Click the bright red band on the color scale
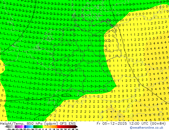Viewport: 169px width, 130px height. click(x=58, y=127)
